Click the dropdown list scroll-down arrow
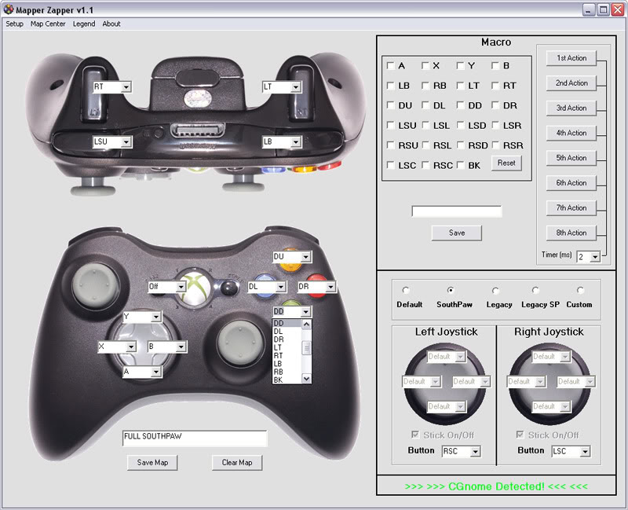The height and width of the screenshot is (510, 628). 307,379
